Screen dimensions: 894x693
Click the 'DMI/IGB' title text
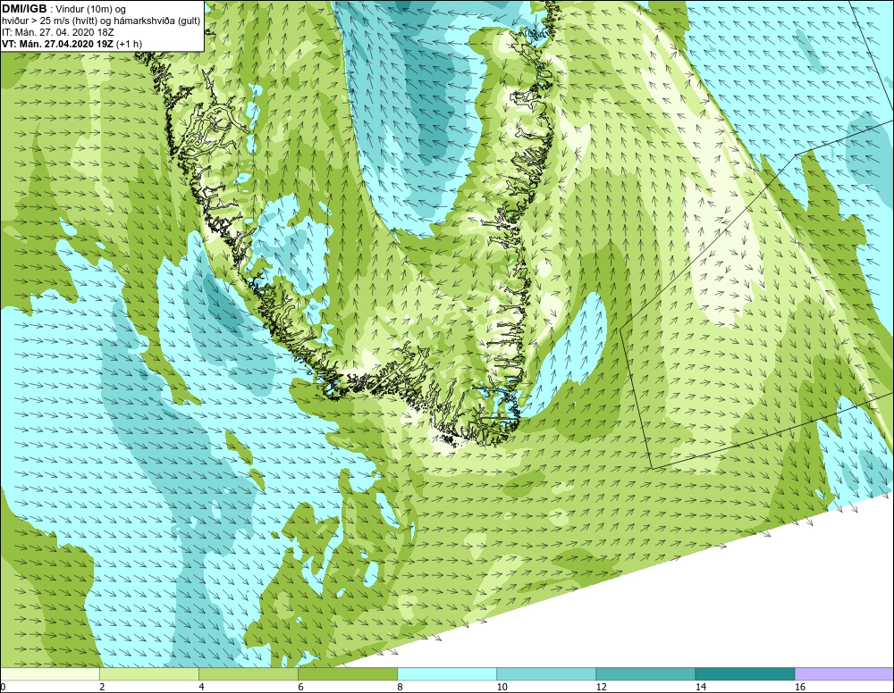pos(24,9)
